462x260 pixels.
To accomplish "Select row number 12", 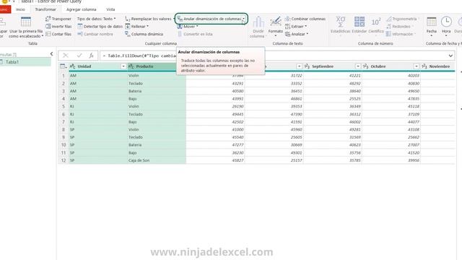I will [64, 160].
